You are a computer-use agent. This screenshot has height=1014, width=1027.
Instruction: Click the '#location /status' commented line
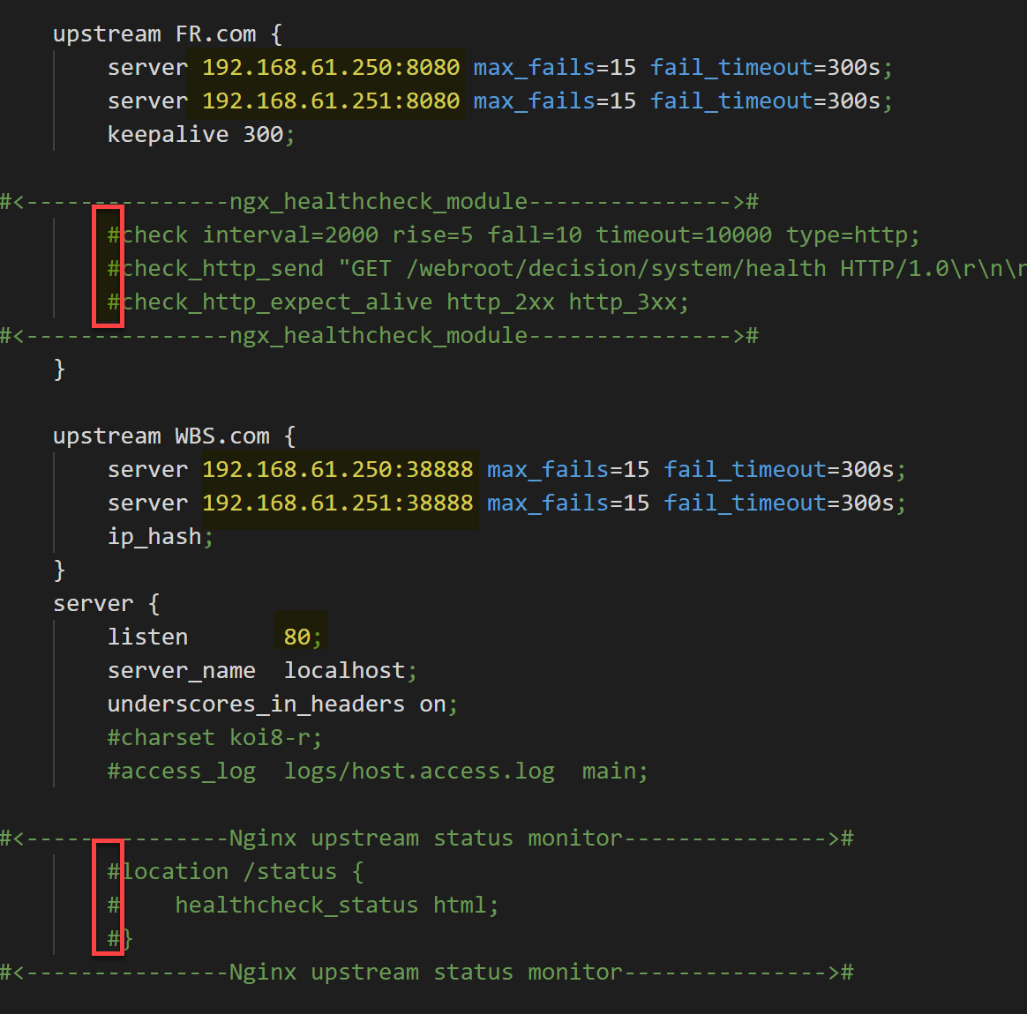coord(235,872)
